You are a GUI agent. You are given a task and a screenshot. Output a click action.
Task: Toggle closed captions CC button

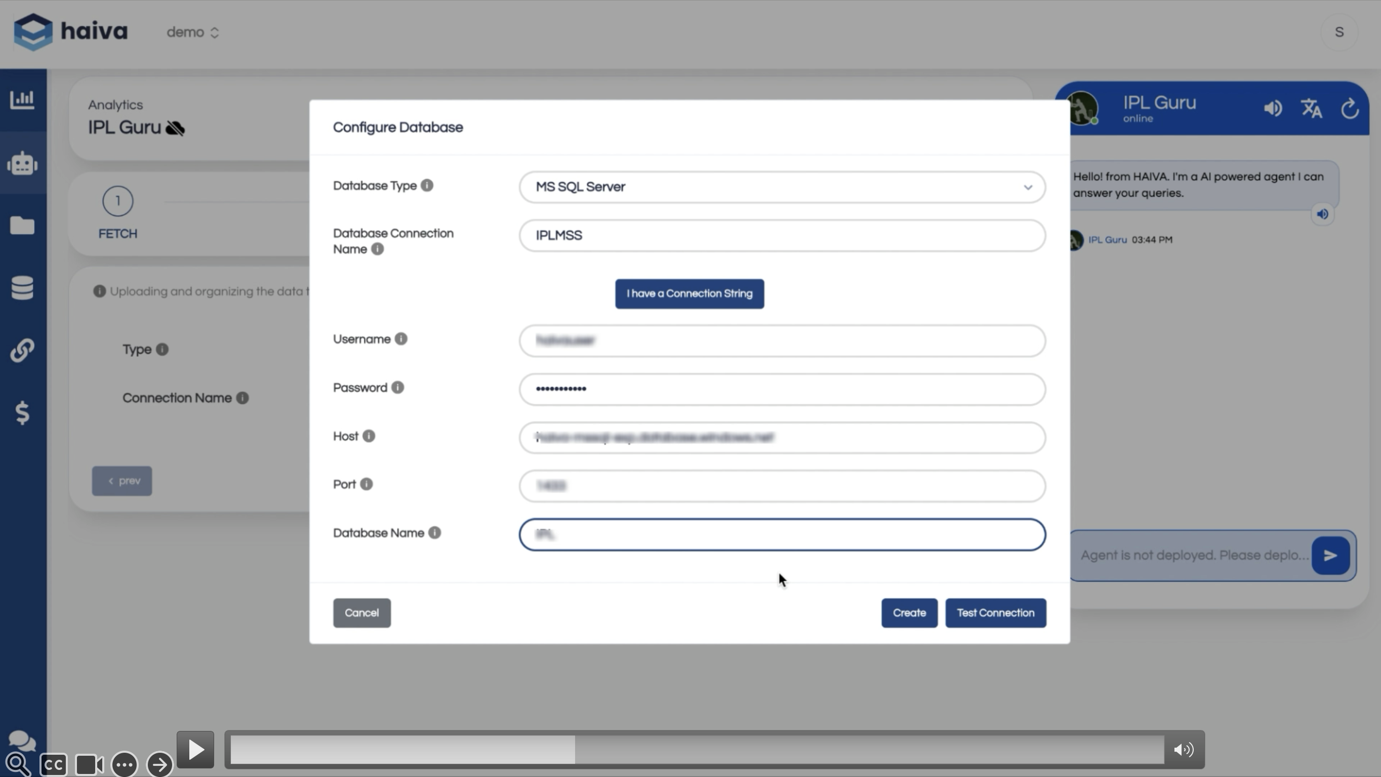pos(53,765)
